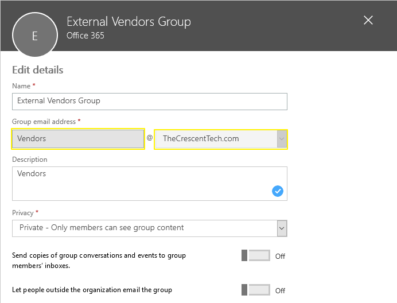Click the Name text field

[149, 101]
